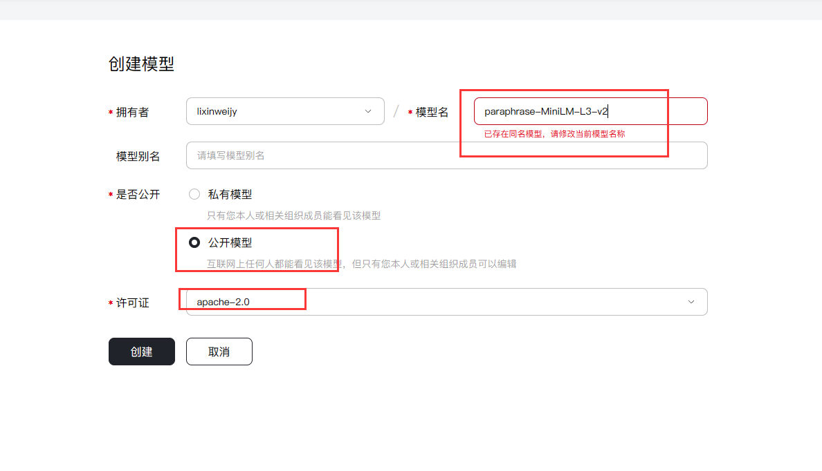Click the 公开模型 option label text
Screen dimensions: 822x471
tap(230, 242)
